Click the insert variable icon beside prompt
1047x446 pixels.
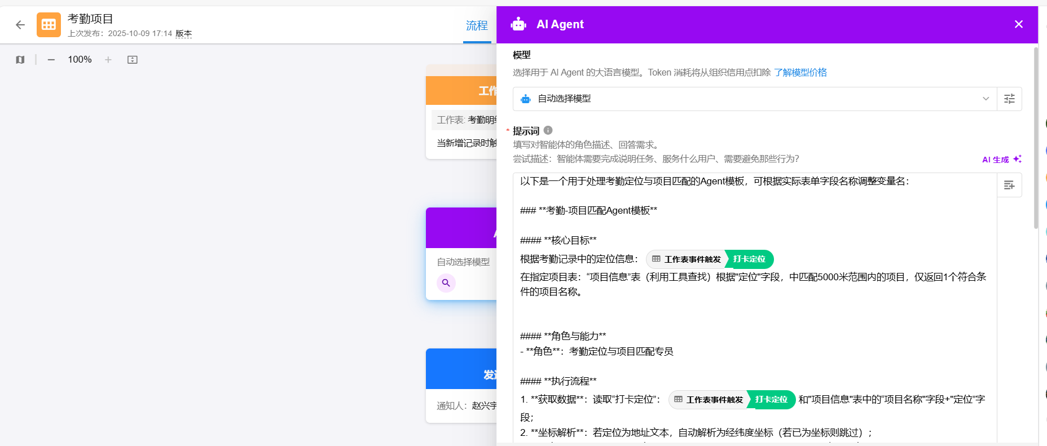pos(1009,185)
